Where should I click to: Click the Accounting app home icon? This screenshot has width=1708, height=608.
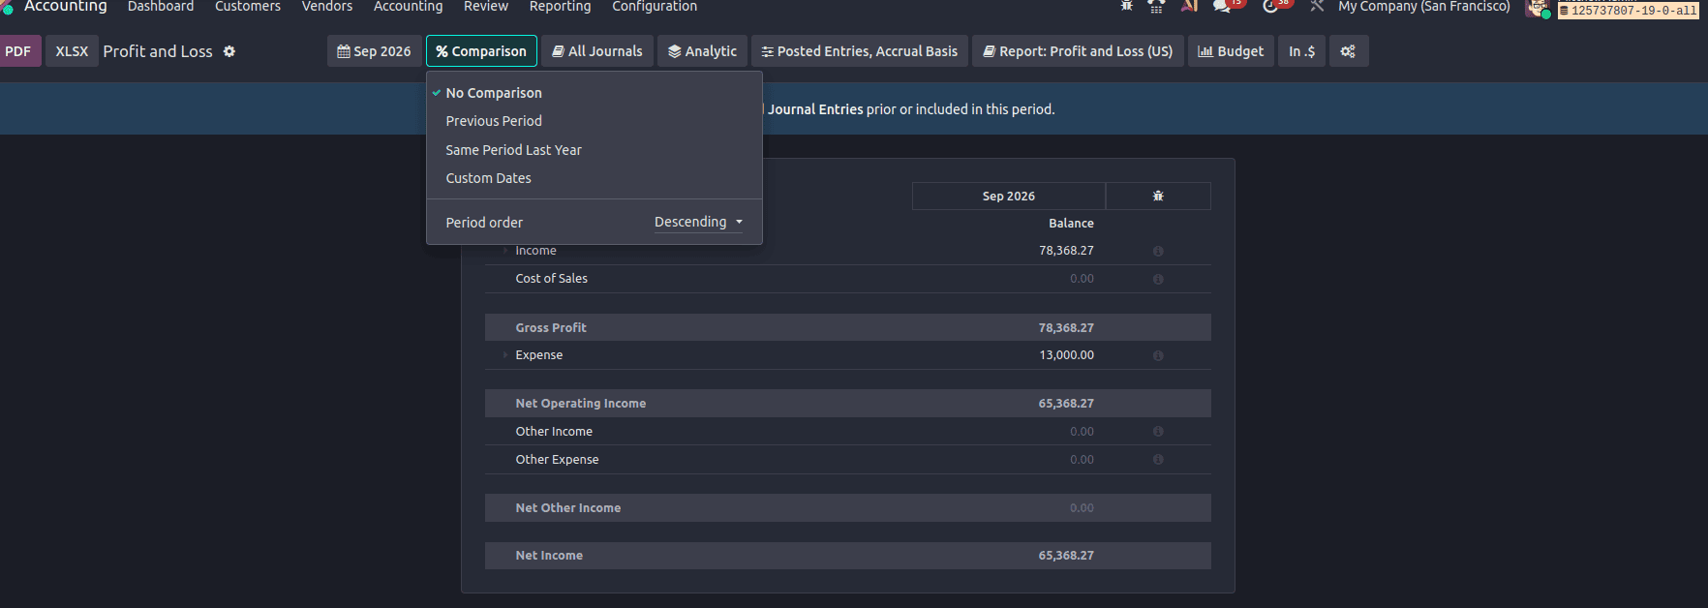[x=8, y=8]
